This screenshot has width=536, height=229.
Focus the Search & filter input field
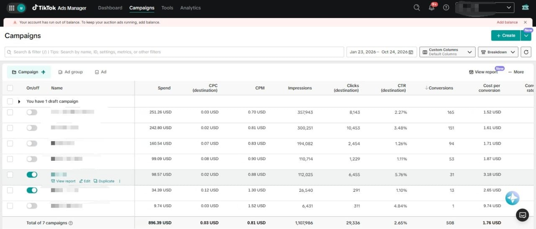pos(174,52)
